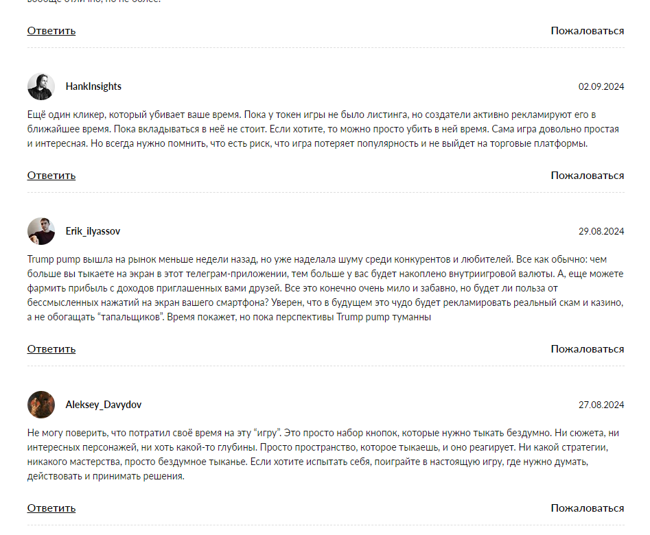Click Пожаловаться above the HankInsights comment
Screen dimensions: 650x535
coord(588,31)
